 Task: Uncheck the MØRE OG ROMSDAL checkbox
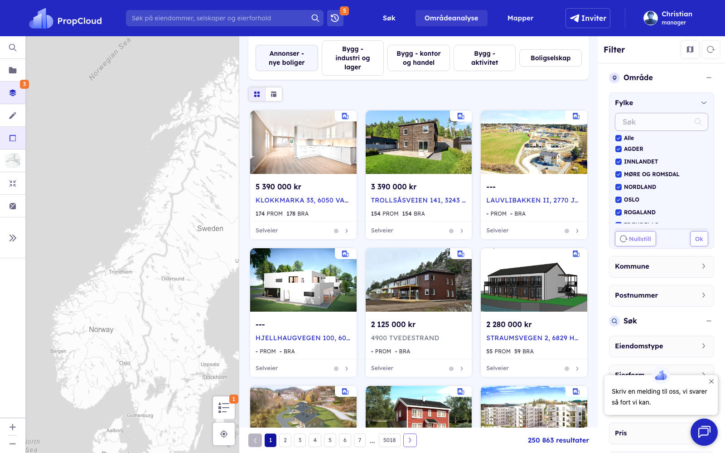coord(619,174)
